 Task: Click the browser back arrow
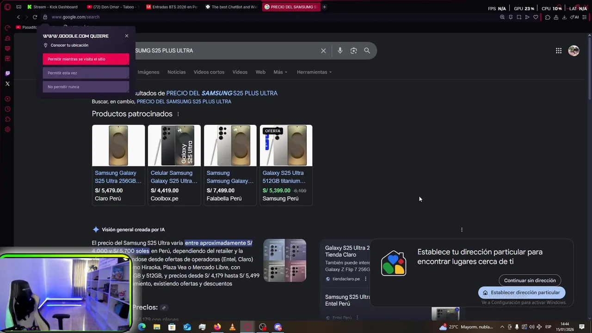point(18,17)
